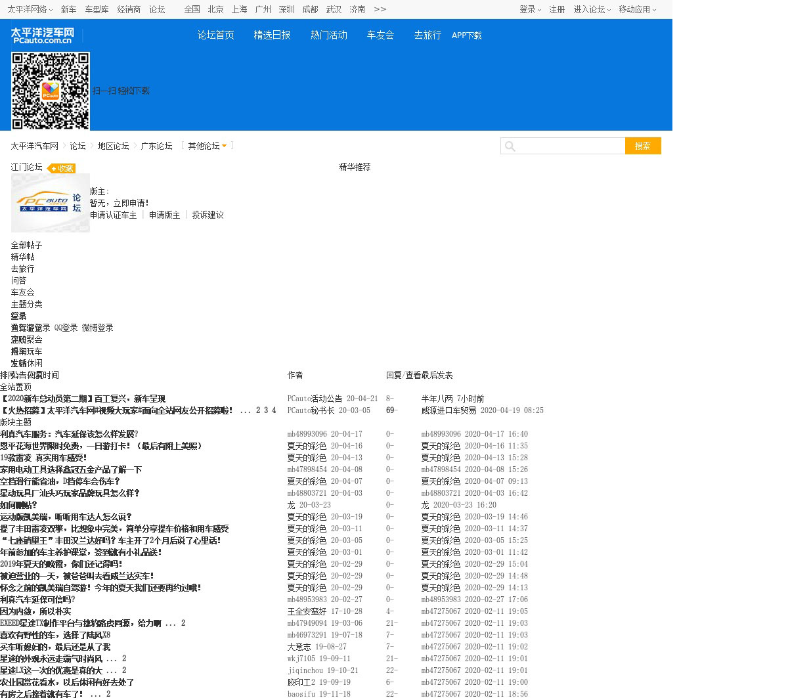This screenshot has height=698, width=788.
Task: Click the QR code download image
Action: tap(51, 91)
